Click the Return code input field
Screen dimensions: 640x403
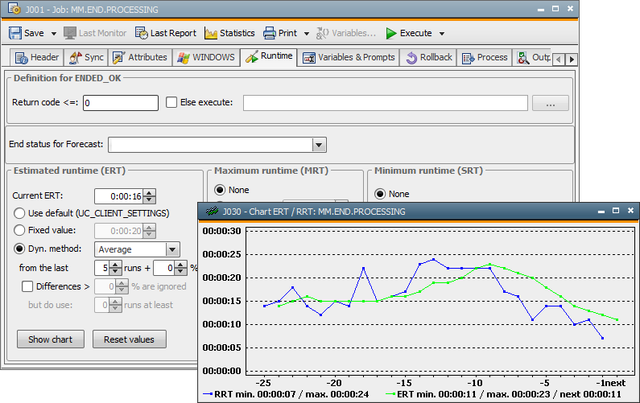click(x=121, y=103)
